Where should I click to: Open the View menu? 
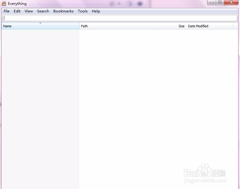pyautogui.click(x=29, y=11)
